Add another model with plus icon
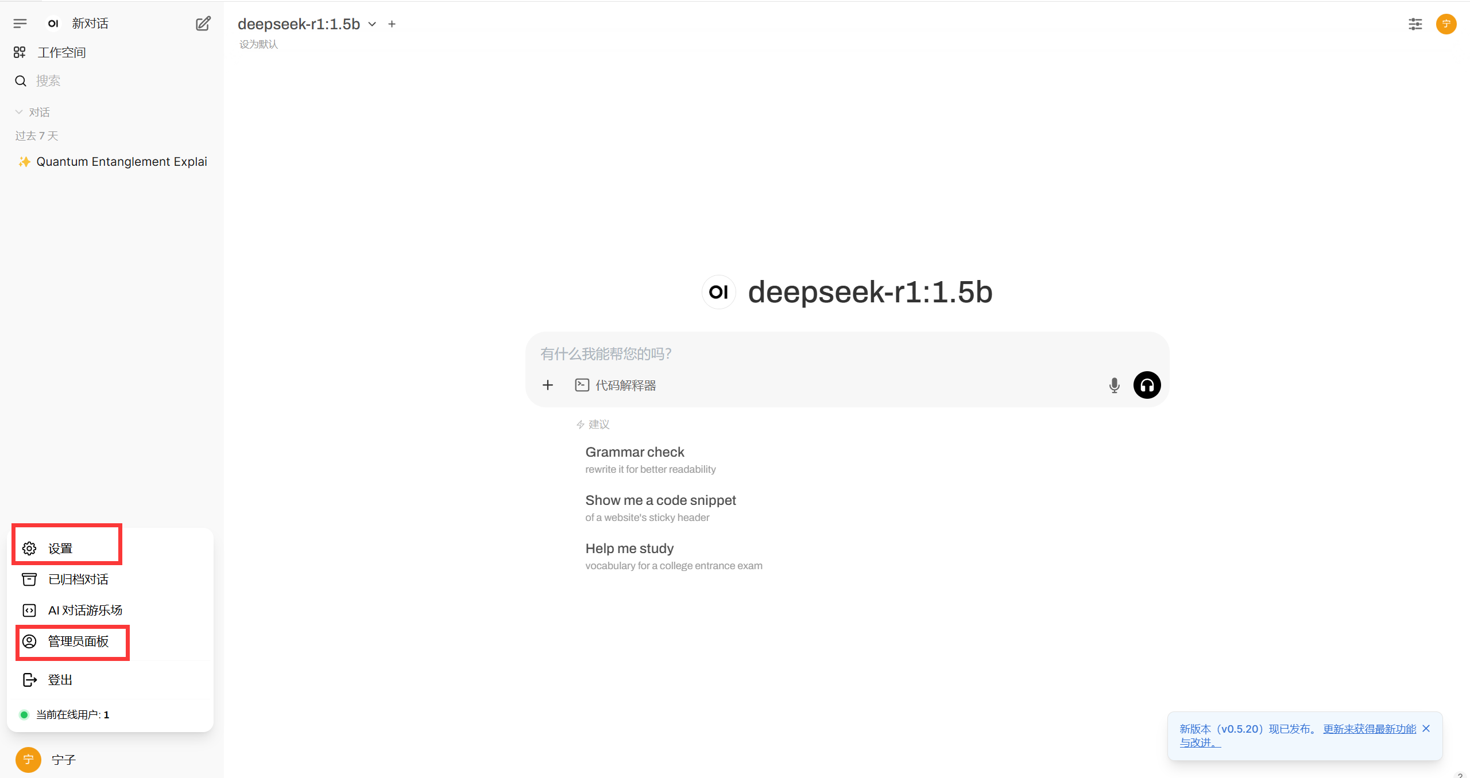Screen dimensions: 1470x778 point(392,24)
